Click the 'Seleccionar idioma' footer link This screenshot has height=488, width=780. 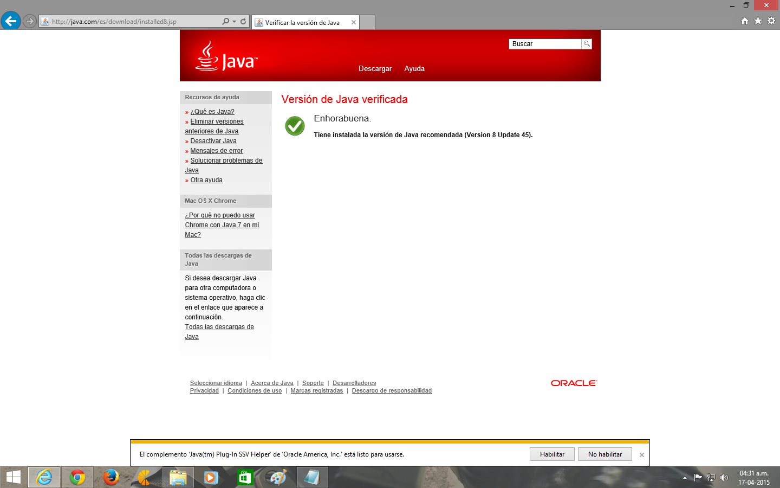(216, 383)
